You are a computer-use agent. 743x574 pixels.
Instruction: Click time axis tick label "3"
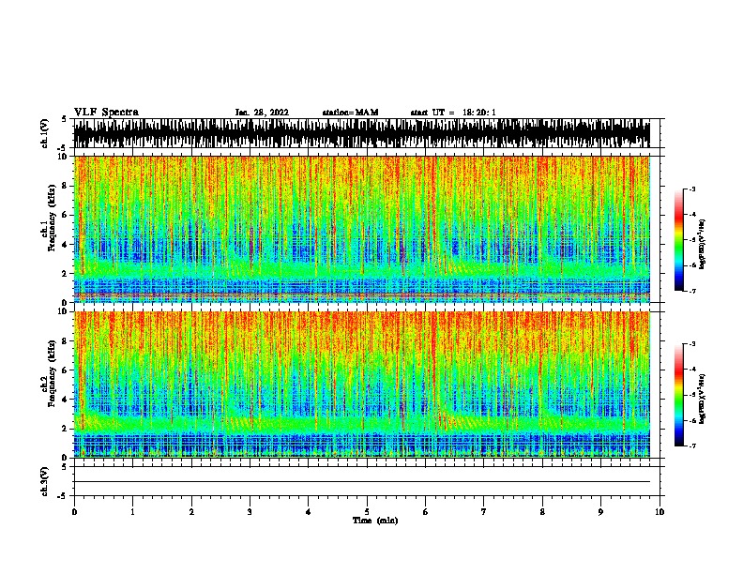click(250, 512)
